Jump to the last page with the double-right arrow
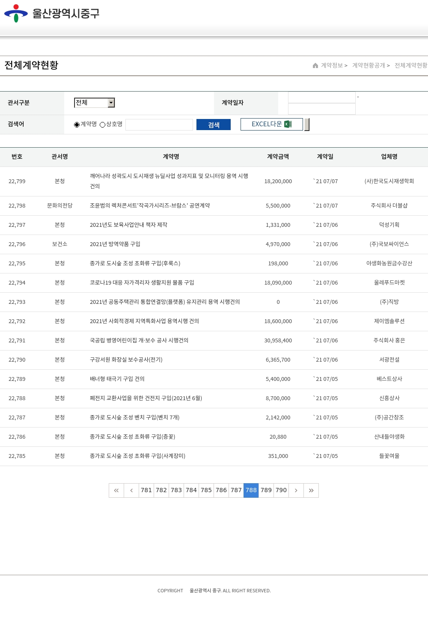 coord(311,490)
